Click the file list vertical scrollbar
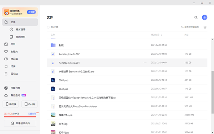 click(213, 92)
